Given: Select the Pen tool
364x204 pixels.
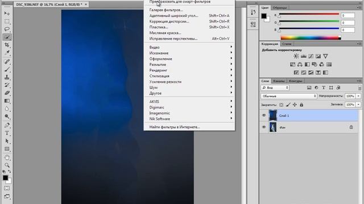Looking at the screenshot, I should [7, 125].
